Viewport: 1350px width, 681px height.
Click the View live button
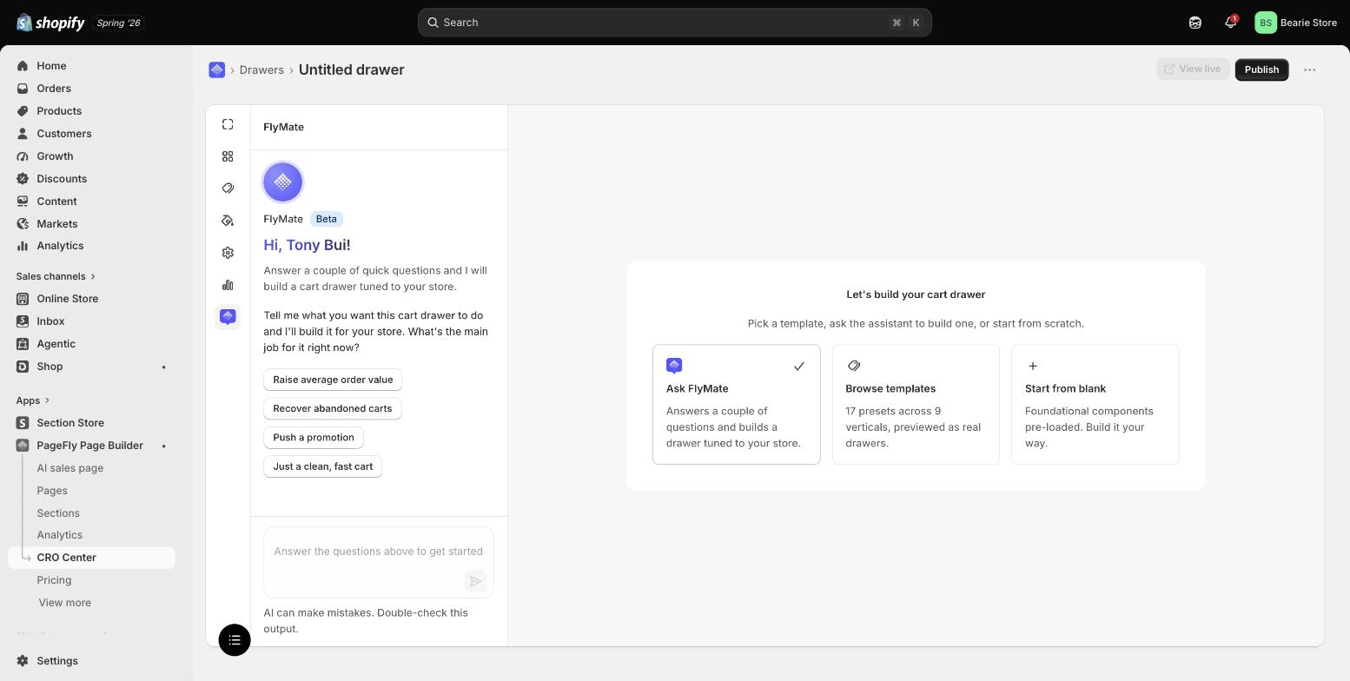pyautogui.click(x=1192, y=69)
